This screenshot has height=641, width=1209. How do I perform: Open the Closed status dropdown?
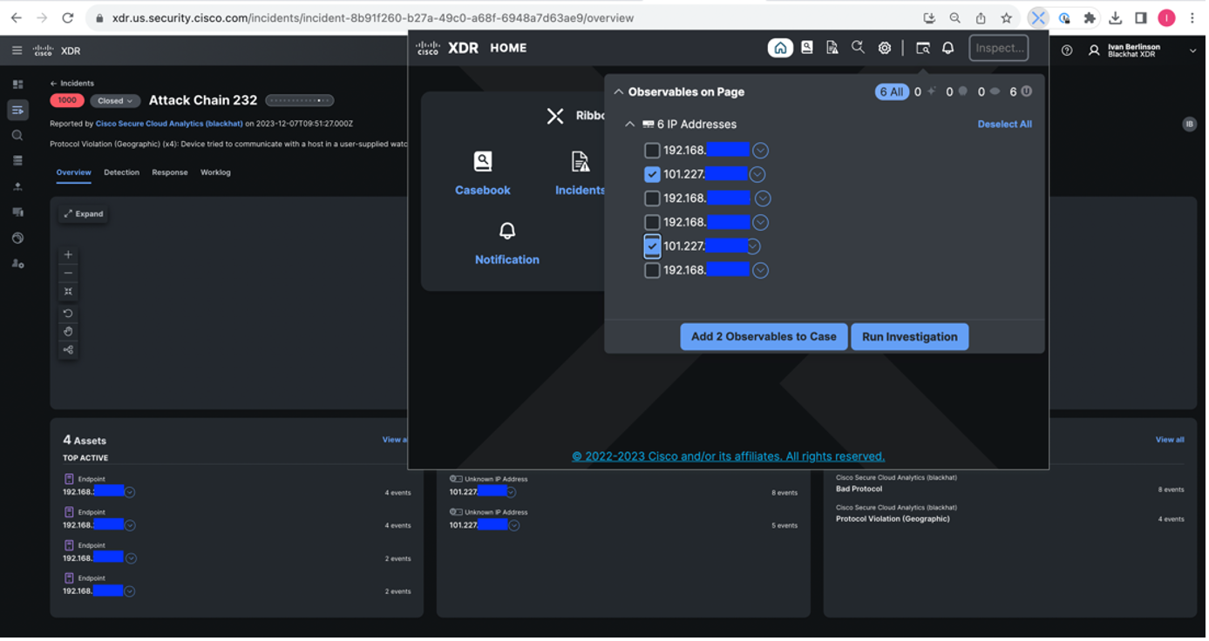tap(116, 101)
